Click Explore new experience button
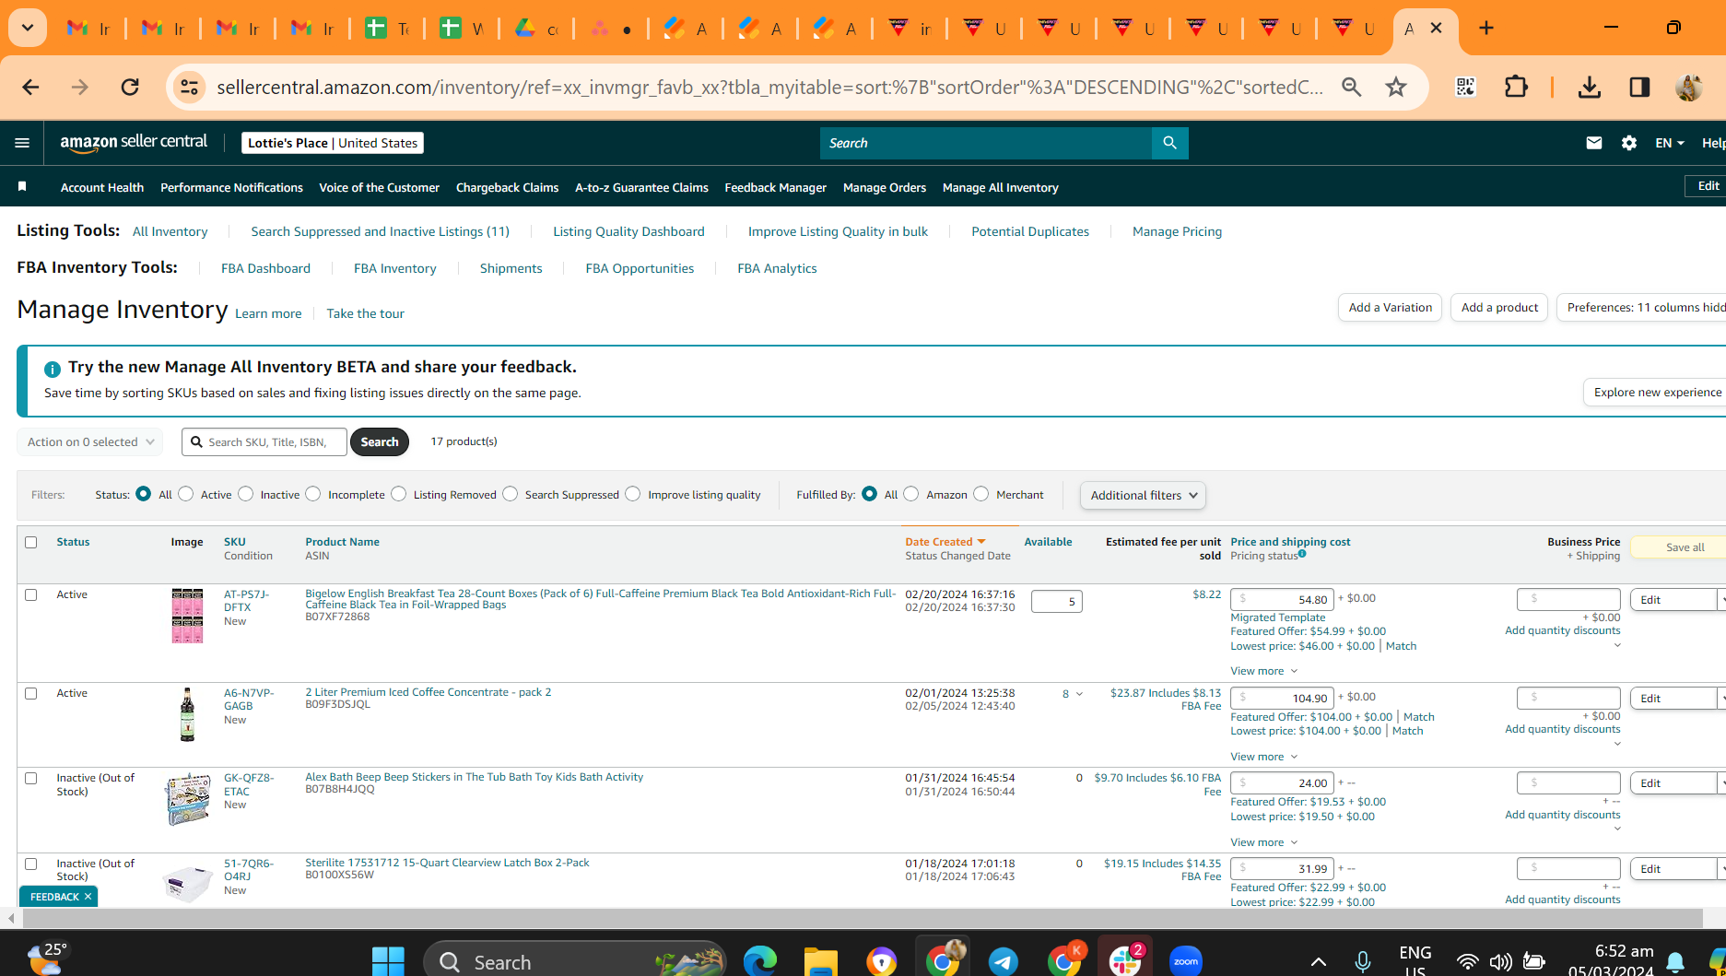This screenshot has width=1726, height=976. [x=1657, y=392]
